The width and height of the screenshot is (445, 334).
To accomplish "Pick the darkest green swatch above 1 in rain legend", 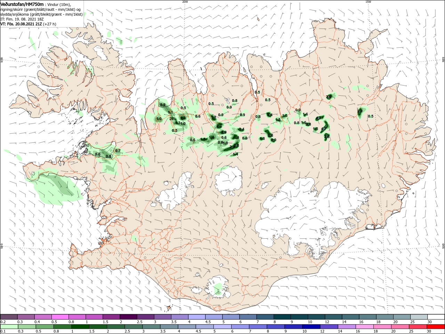I will coord(80,327).
